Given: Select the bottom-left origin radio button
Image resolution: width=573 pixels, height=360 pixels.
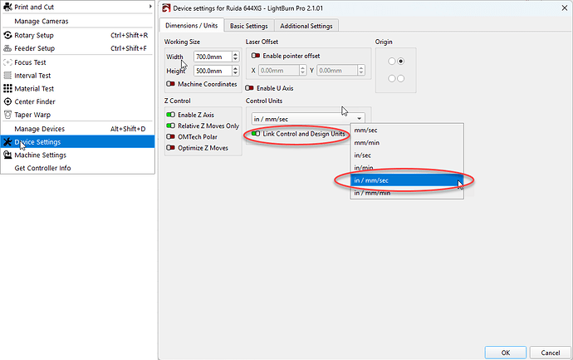Looking at the screenshot, I should point(391,78).
